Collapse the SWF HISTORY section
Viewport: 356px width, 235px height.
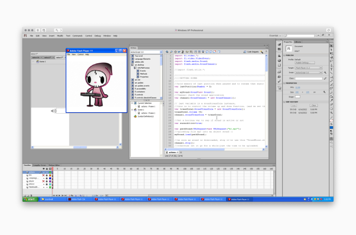[x=284, y=102]
